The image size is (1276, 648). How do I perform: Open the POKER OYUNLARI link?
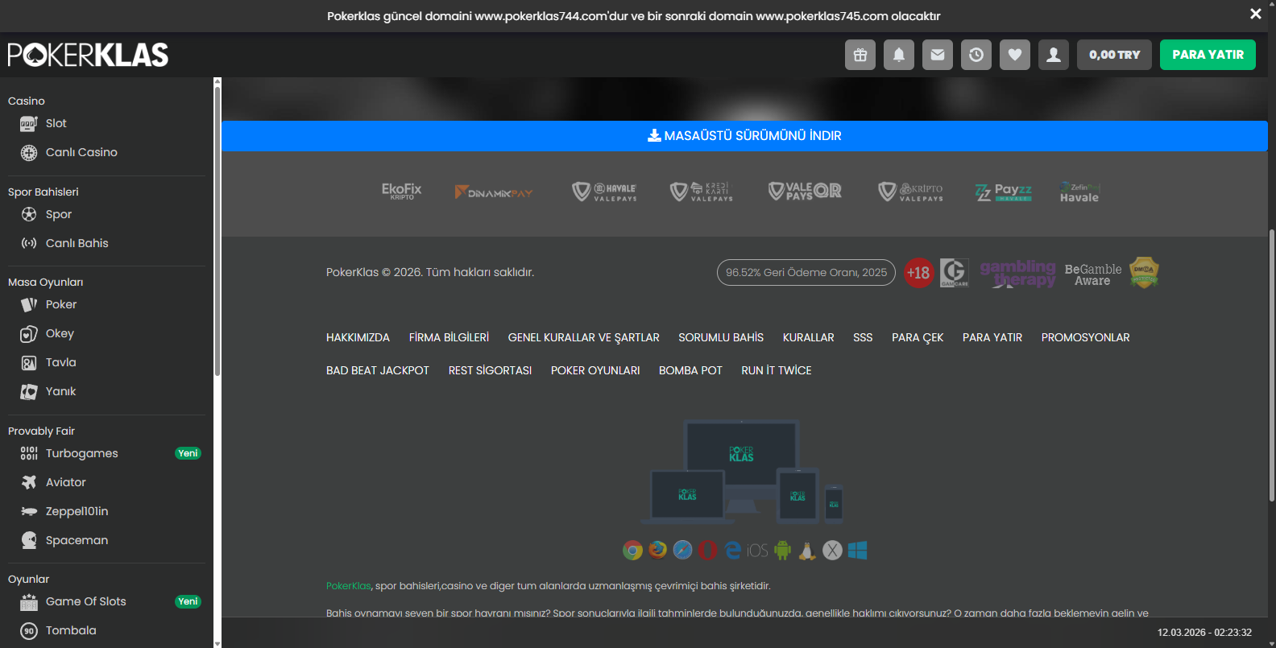coord(595,370)
